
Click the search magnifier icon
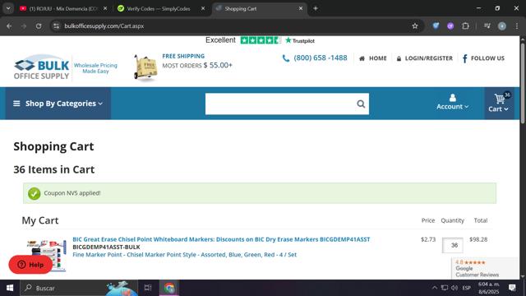coord(361,104)
